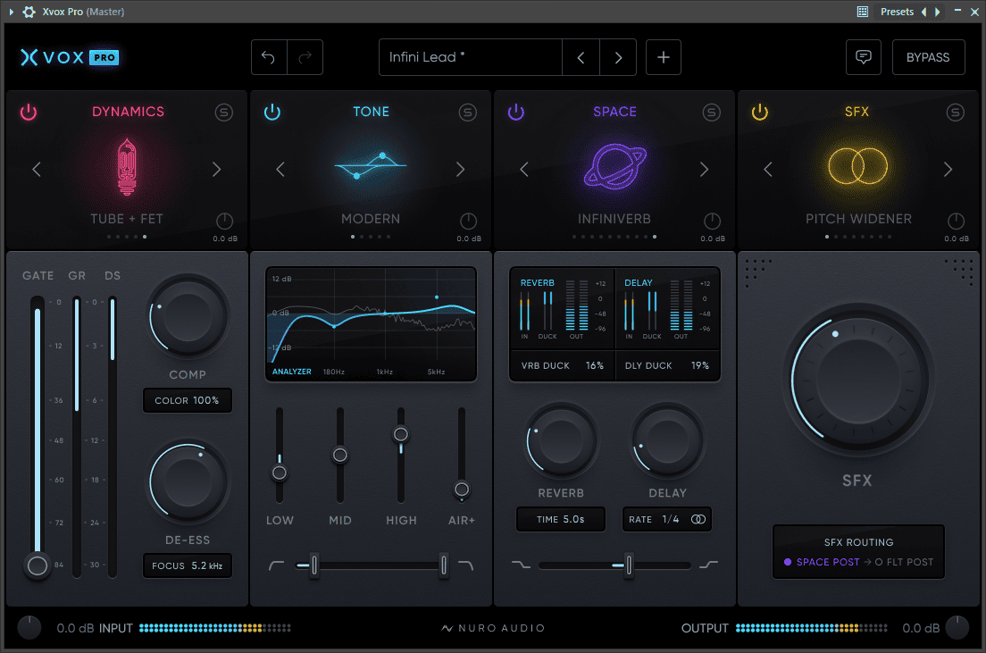Click the EQ curve Tone module icon
This screenshot has width=986, height=653.
pyautogui.click(x=371, y=166)
